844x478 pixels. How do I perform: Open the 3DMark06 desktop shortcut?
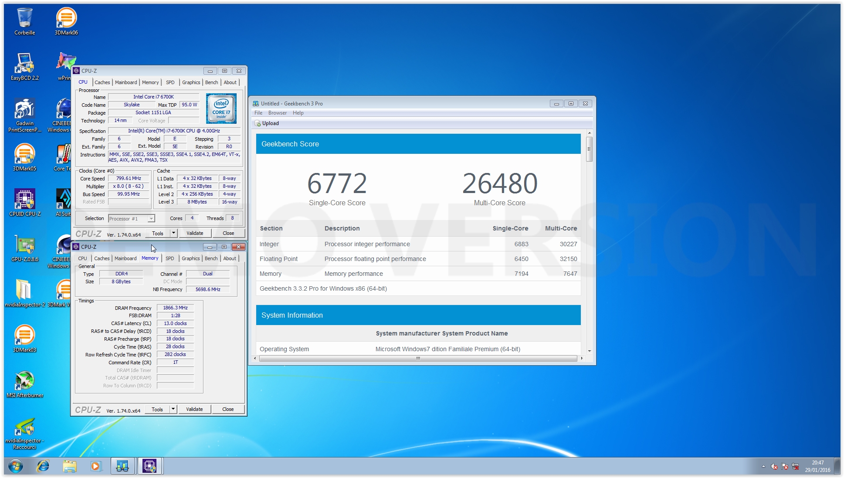click(66, 22)
